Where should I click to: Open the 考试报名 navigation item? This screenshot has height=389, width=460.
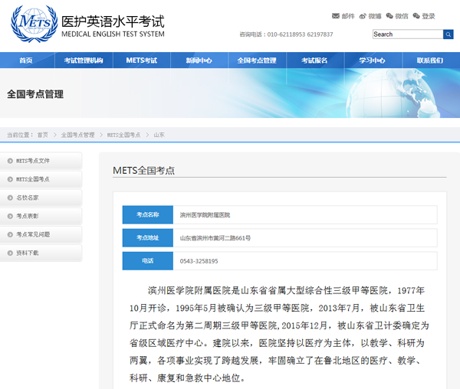[314, 60]
